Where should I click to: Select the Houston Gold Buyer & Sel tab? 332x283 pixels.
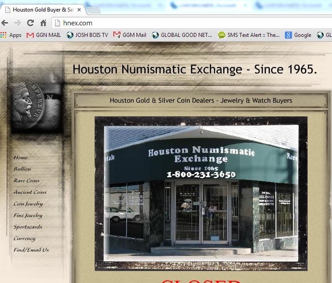pyautogui.click(x=43, y=10)
